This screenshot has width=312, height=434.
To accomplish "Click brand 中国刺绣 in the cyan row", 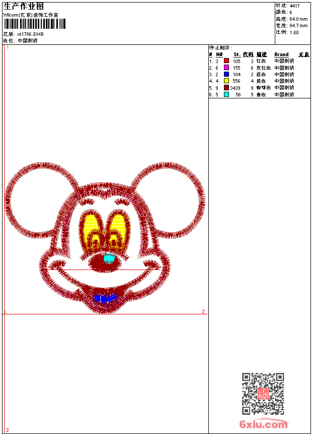I will [x=284, y=95].
